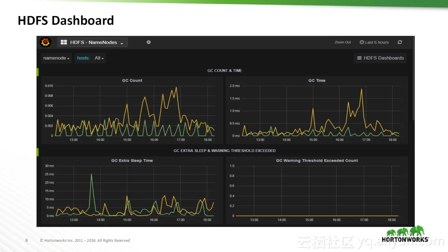The width and height of the screenshot is (448, 252).
Task: Open the GC Extra Sleep Time panel menu
Action: point(132,161)
